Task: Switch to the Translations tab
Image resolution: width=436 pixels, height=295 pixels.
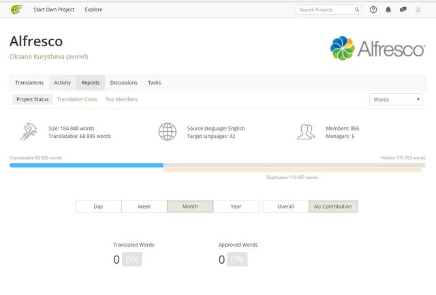Action: coord(29,83)
